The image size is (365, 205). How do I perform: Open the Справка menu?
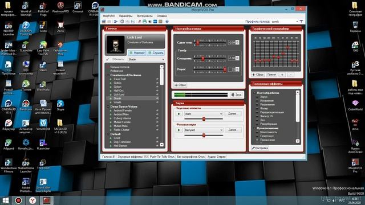click(161, 16)
